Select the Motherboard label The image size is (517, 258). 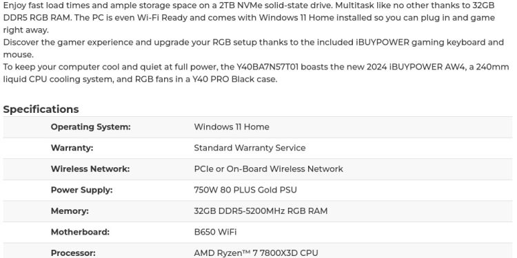80,233
